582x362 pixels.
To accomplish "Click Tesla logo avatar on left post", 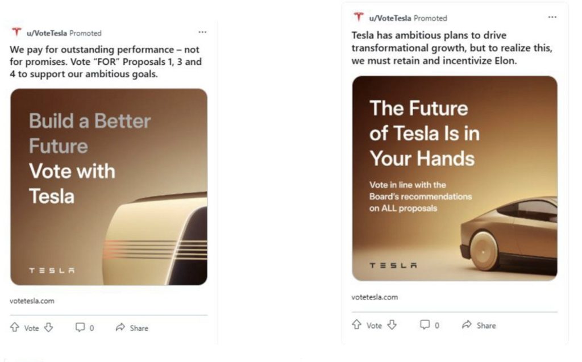I will [x=16, y=32].
